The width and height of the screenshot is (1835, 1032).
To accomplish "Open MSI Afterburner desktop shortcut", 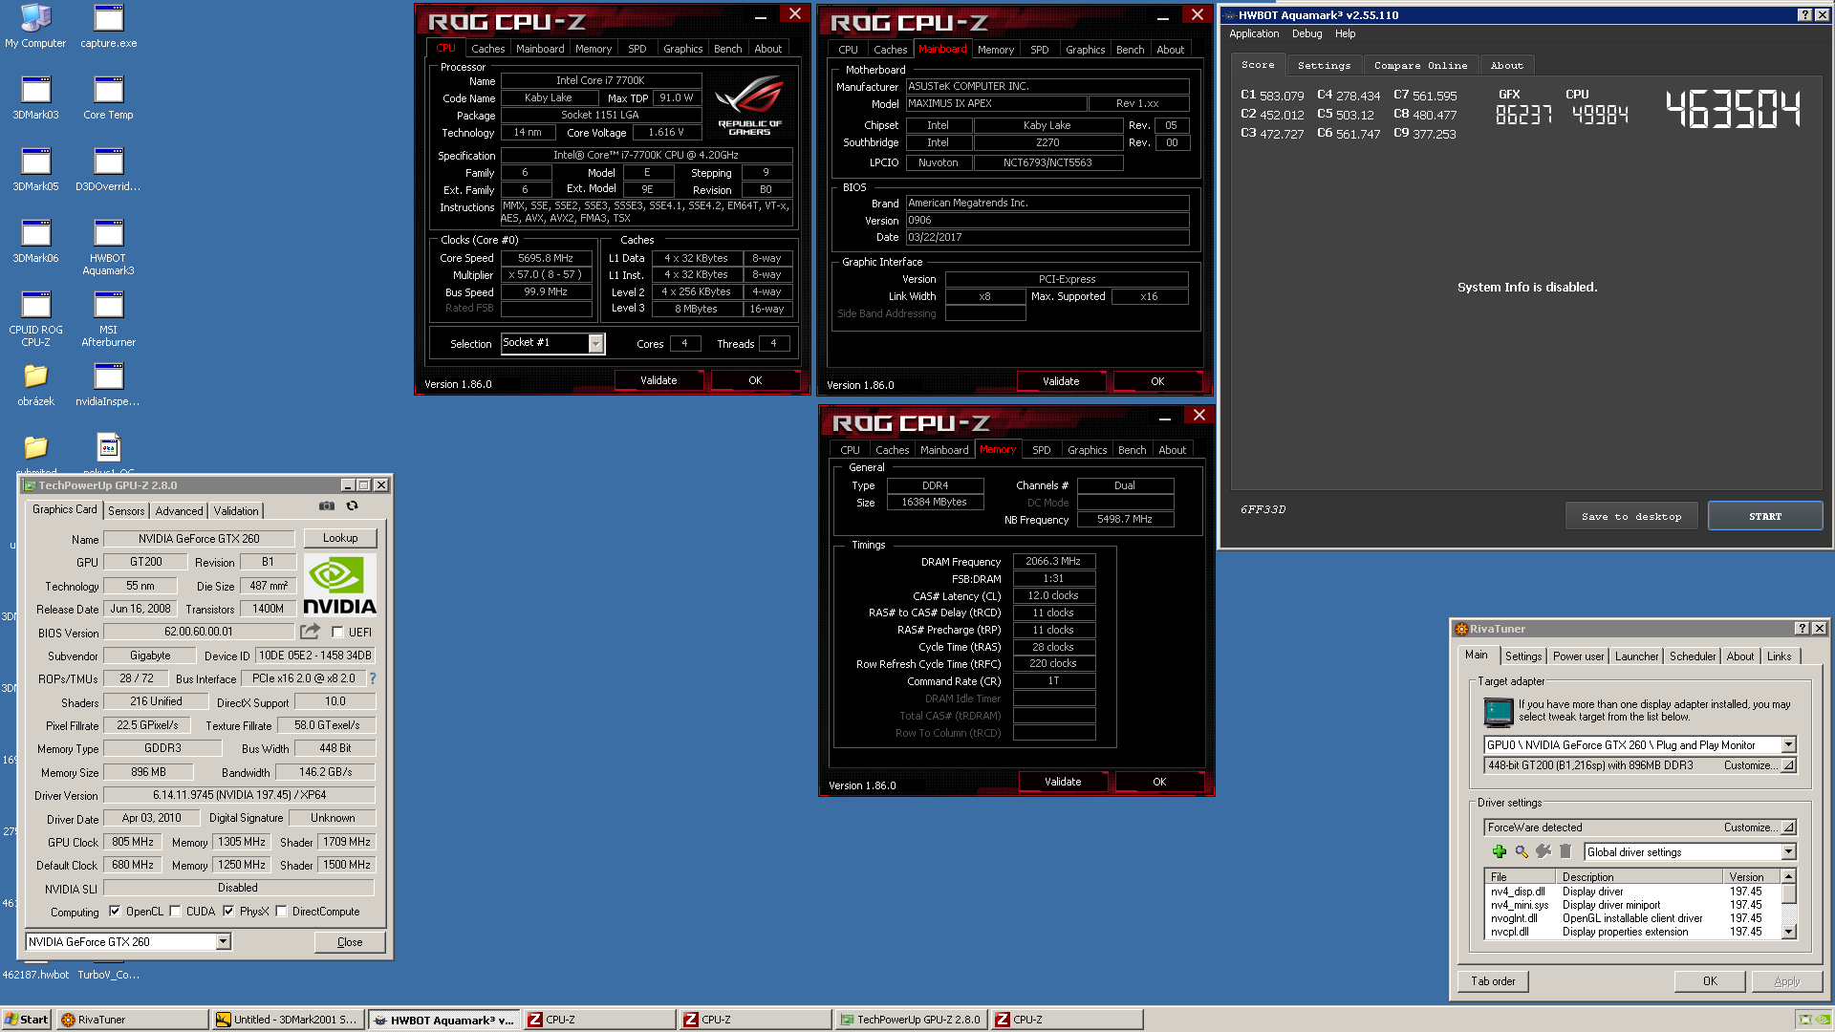I will point(108,318).
